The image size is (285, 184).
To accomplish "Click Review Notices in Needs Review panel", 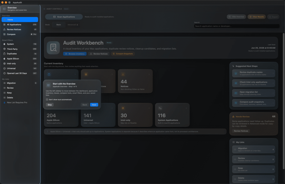I will click(241, 131).
